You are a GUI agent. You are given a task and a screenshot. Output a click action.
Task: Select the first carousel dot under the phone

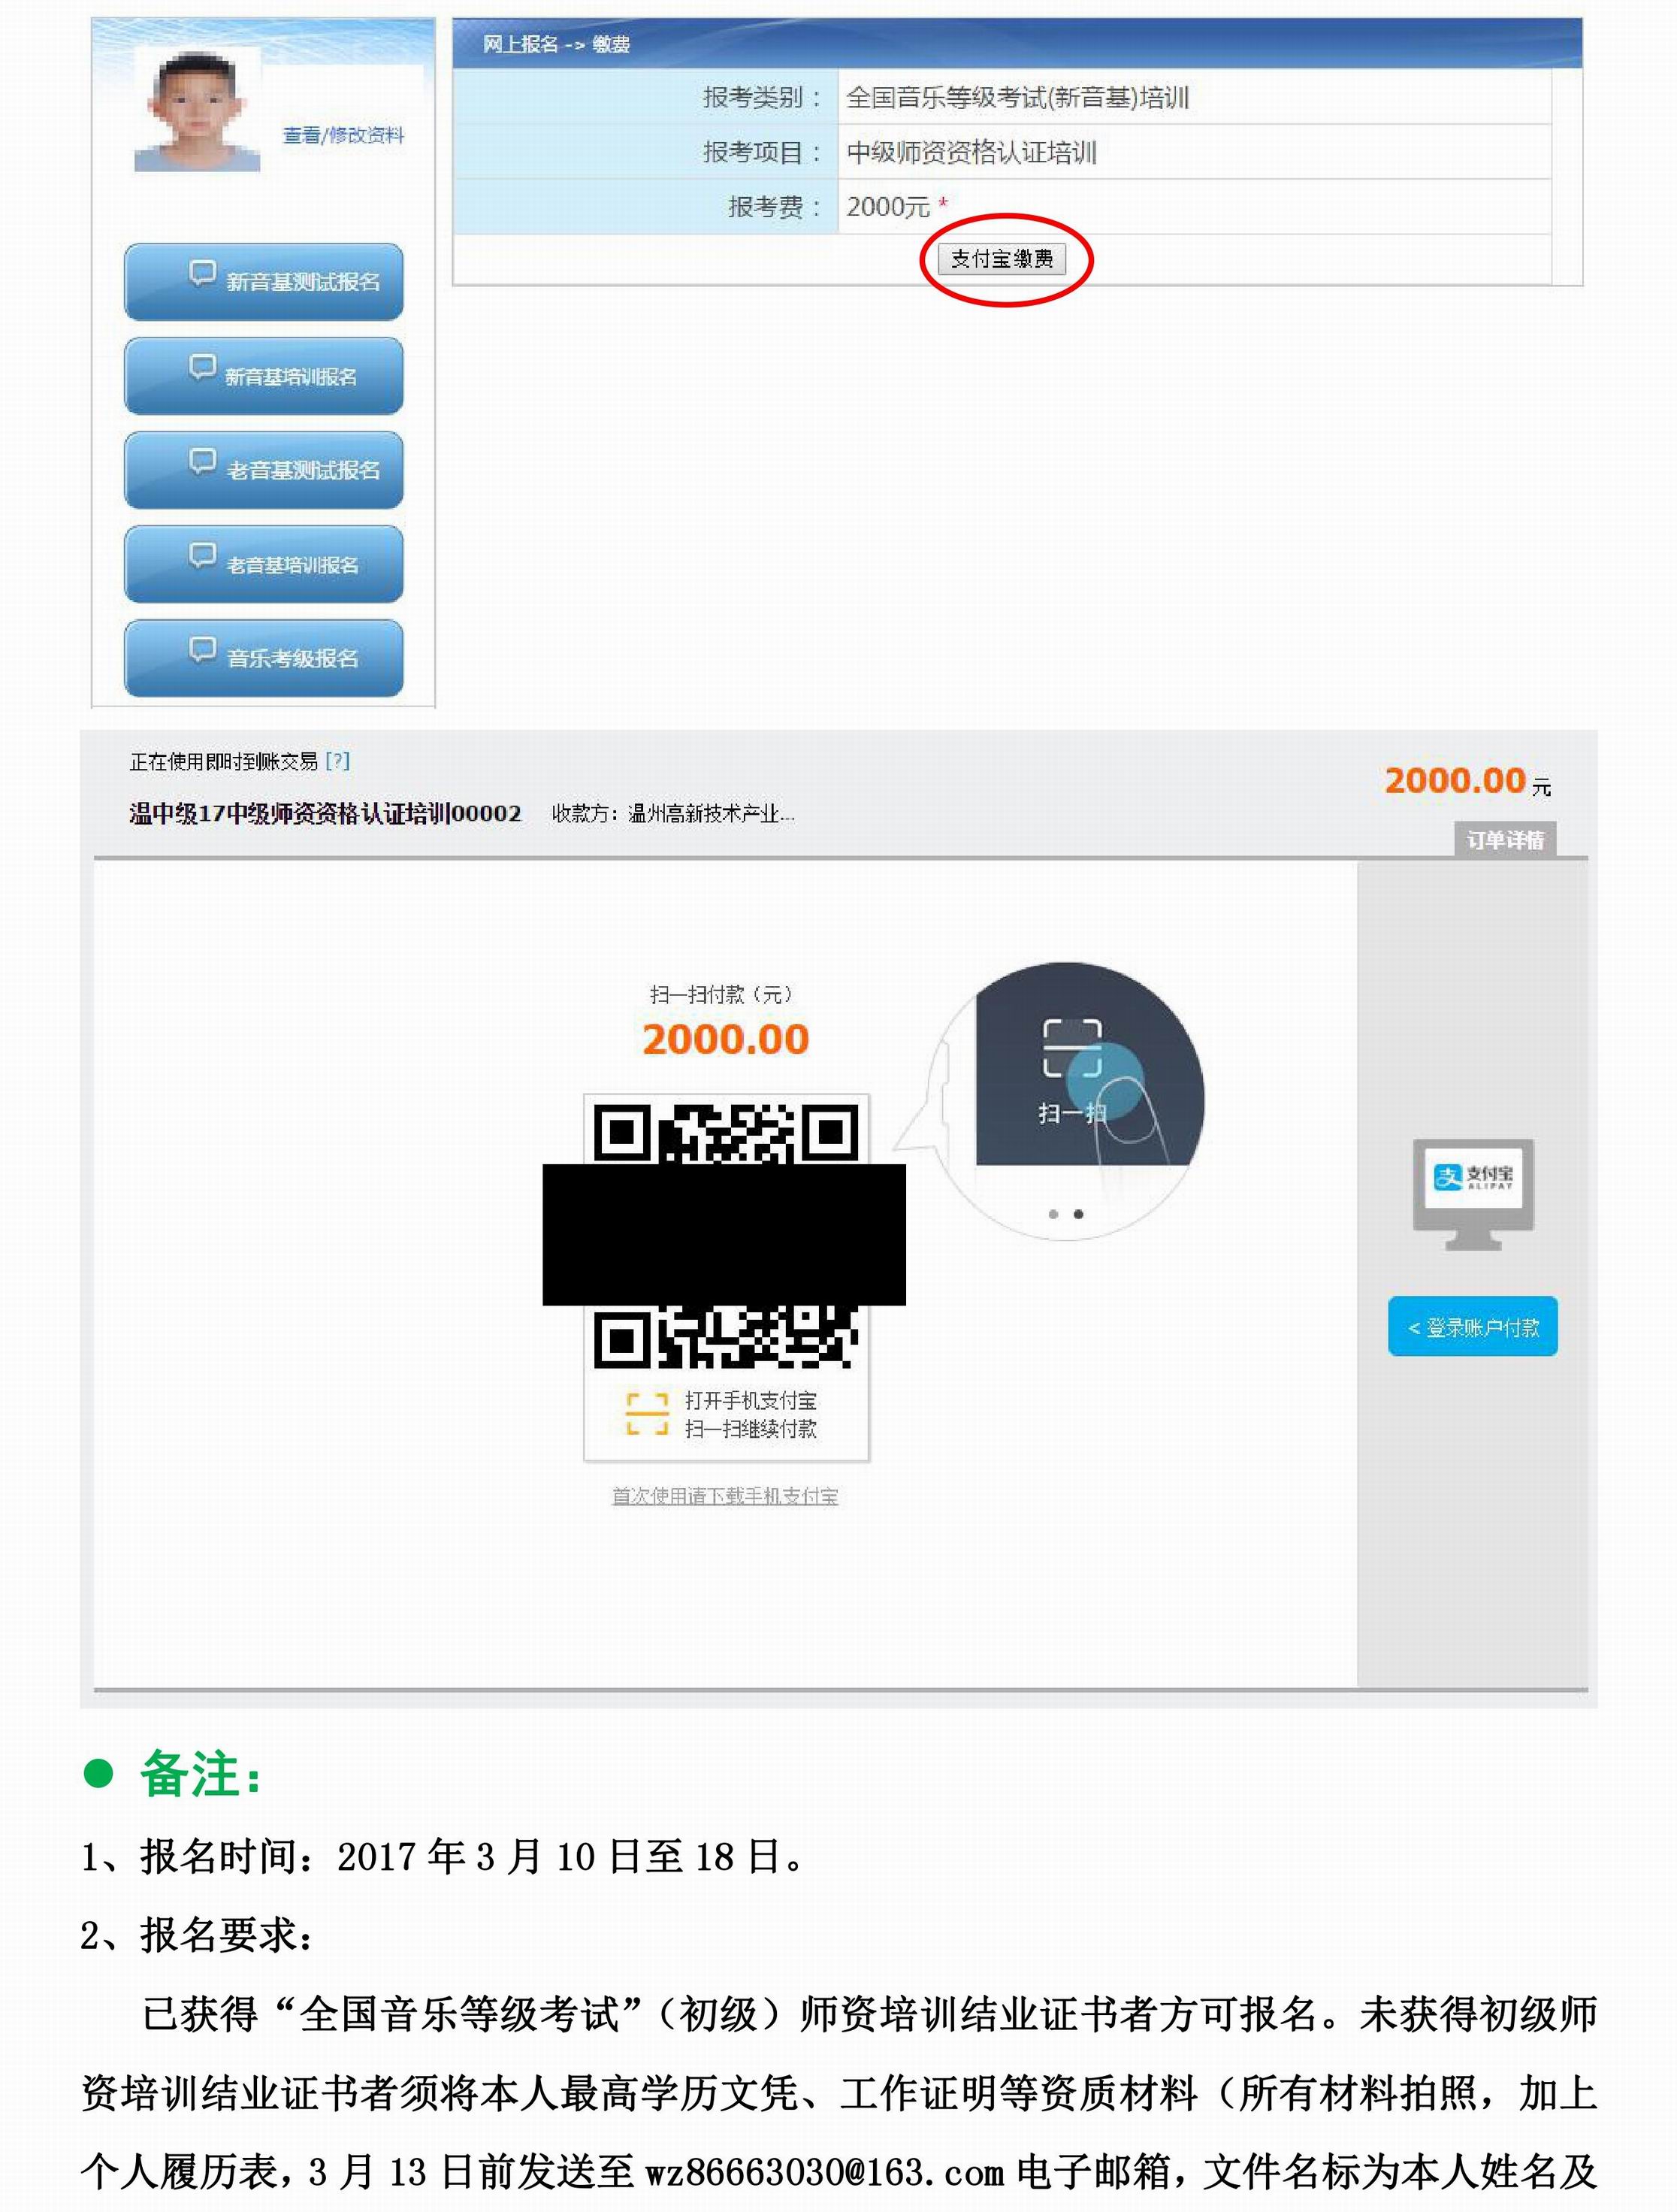pos(1053,1214)
